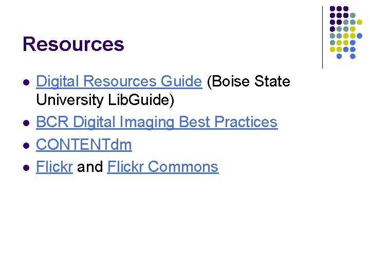
Task: Select the thin vertical line beside the dot graphic
Action: point(322,38)
